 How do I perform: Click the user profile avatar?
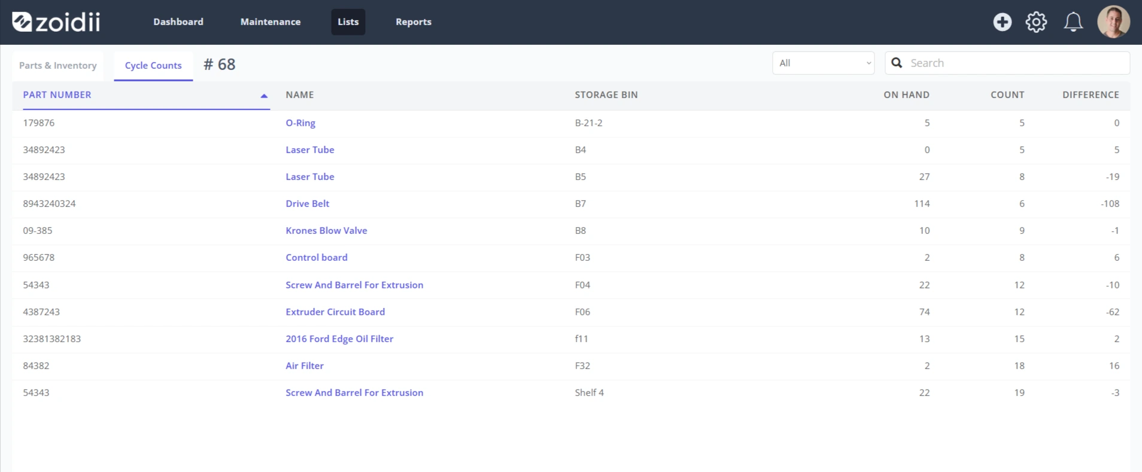coord(1113,22)
